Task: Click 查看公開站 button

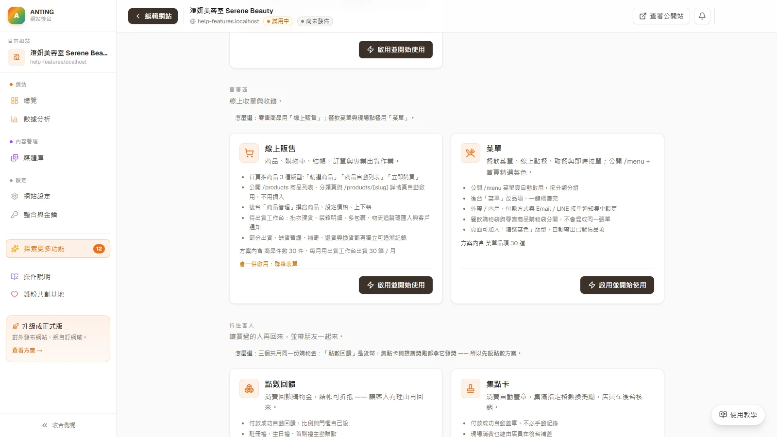Action: [x=661, y=16]
